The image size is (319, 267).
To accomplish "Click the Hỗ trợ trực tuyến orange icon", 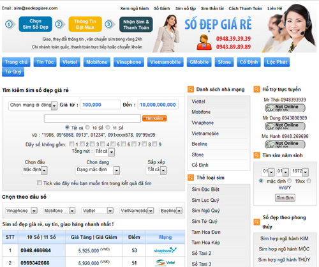I will [x=256, y=89].
